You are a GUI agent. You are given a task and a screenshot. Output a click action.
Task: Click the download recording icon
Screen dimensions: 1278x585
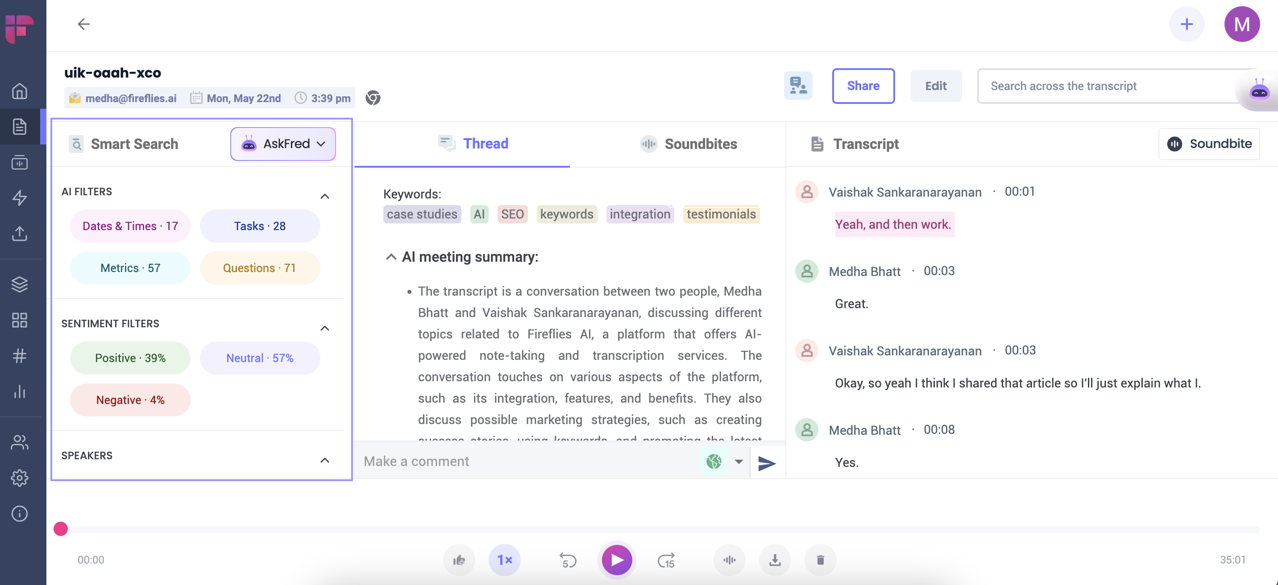point(775,560)
